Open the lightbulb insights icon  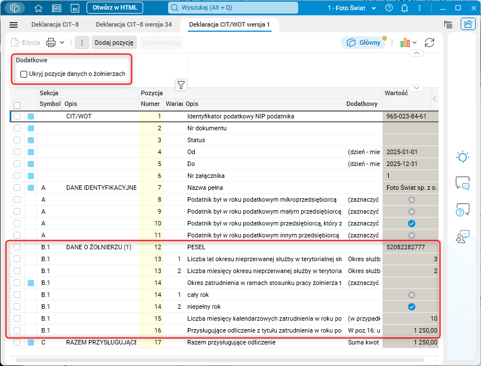point(462,157)
